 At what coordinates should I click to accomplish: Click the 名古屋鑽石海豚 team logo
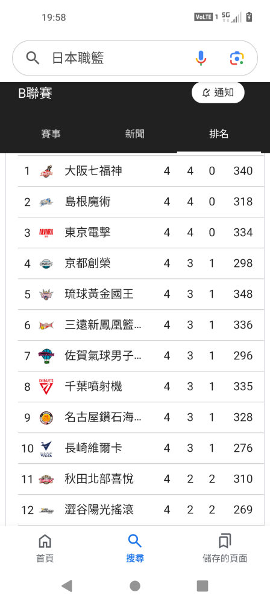pos(46,417)
